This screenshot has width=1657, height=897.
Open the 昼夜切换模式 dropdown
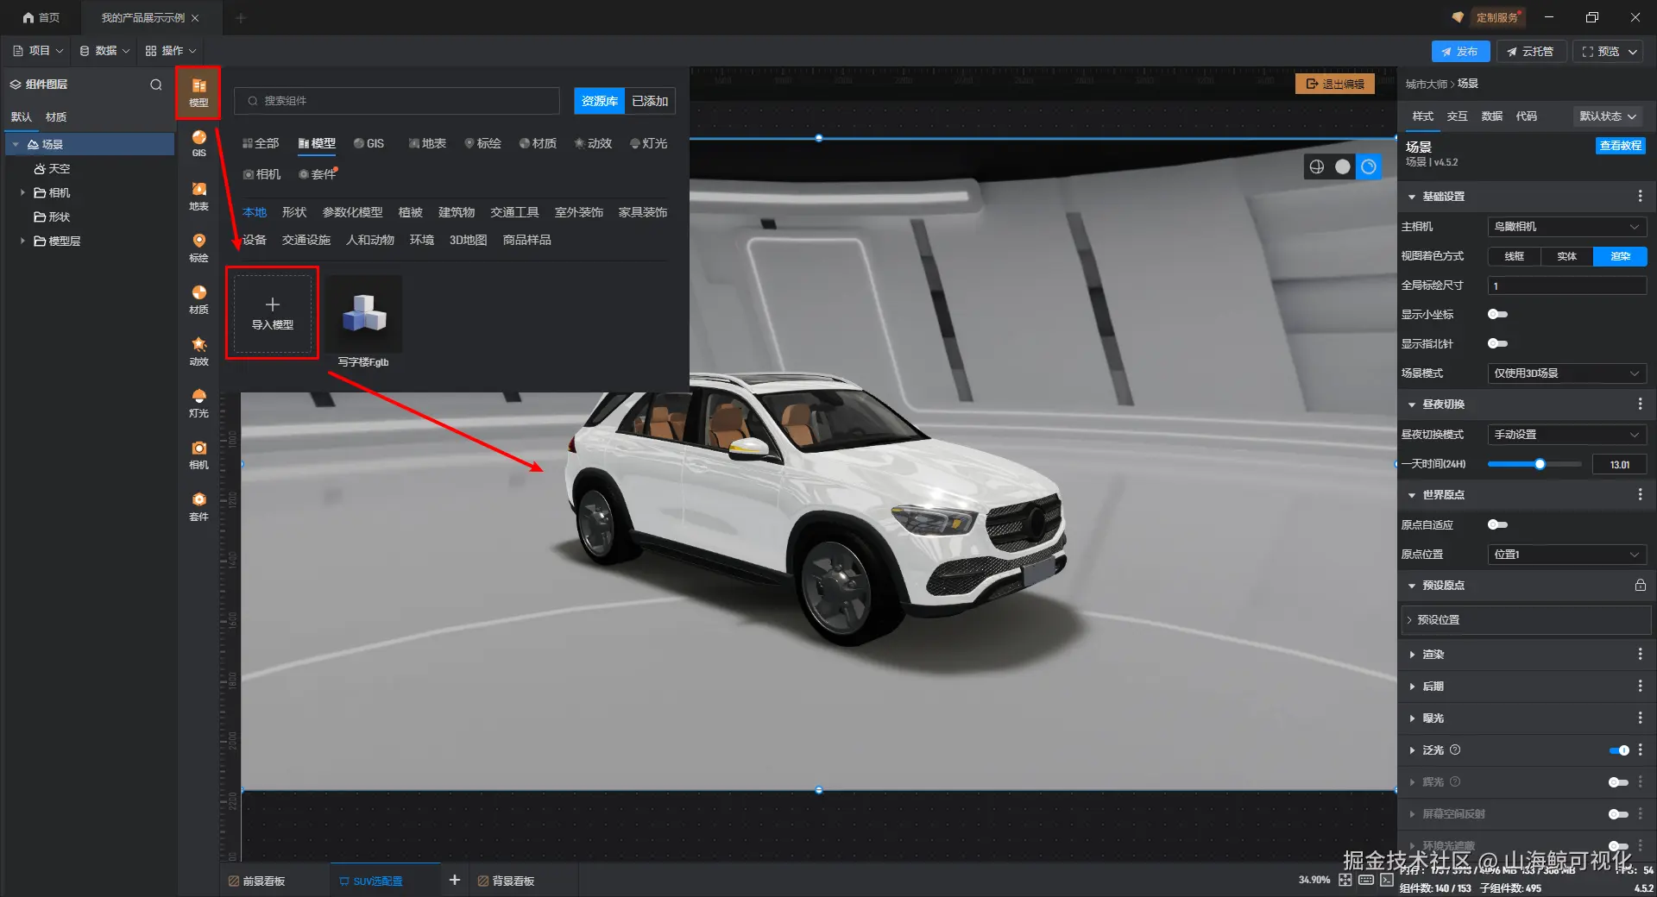(x=1567, y=435)
